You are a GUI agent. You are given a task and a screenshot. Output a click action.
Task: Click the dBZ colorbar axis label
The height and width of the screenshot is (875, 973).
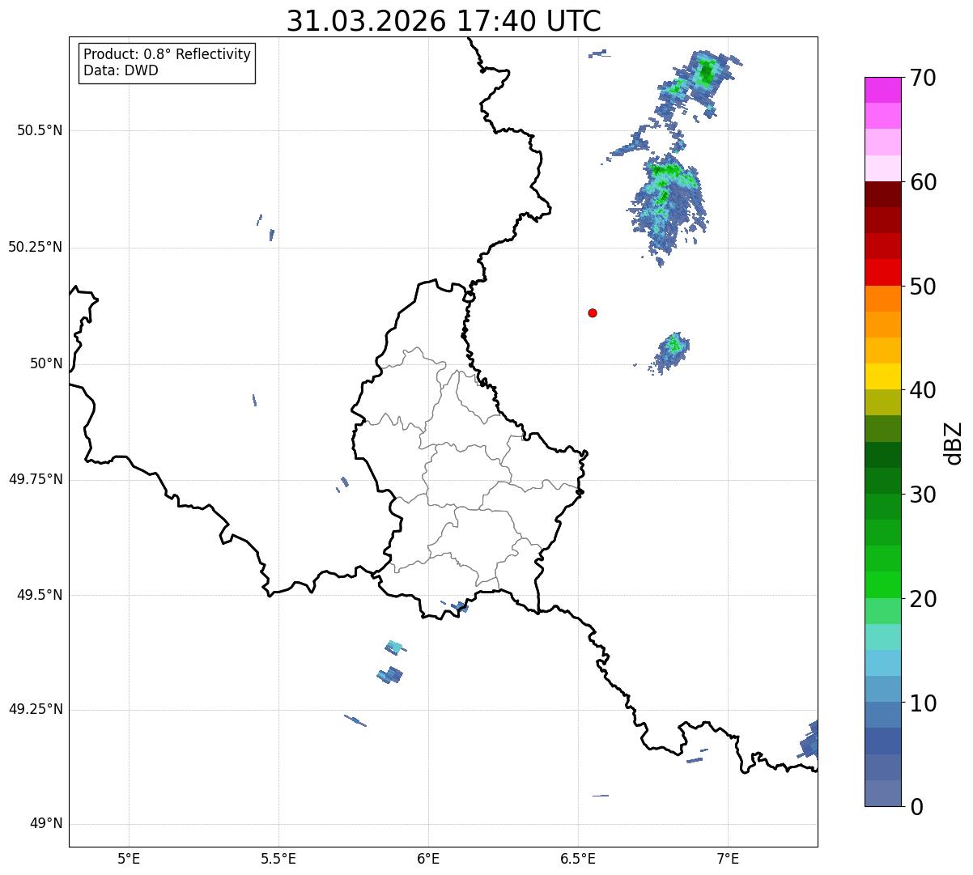click(954, 443)
